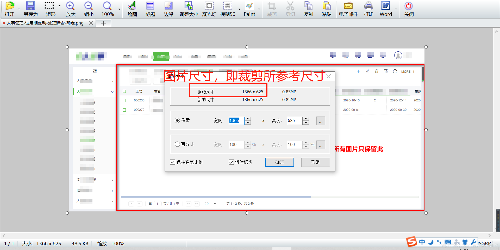Toggle the 消除锯齿 anti-alias checkbox
This screenshot has height=250, width=500.
[231, 162]
